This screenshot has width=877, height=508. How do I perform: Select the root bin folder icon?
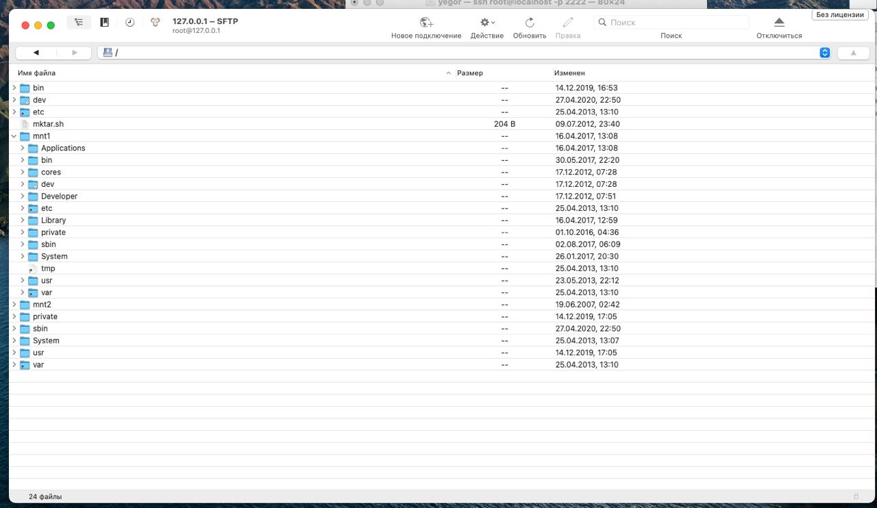click(x=25, y=88)
